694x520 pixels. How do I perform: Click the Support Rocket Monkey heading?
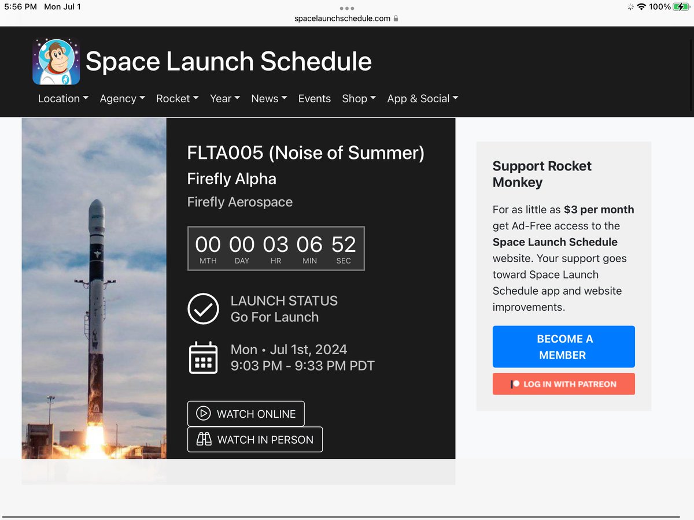point(542,174)
